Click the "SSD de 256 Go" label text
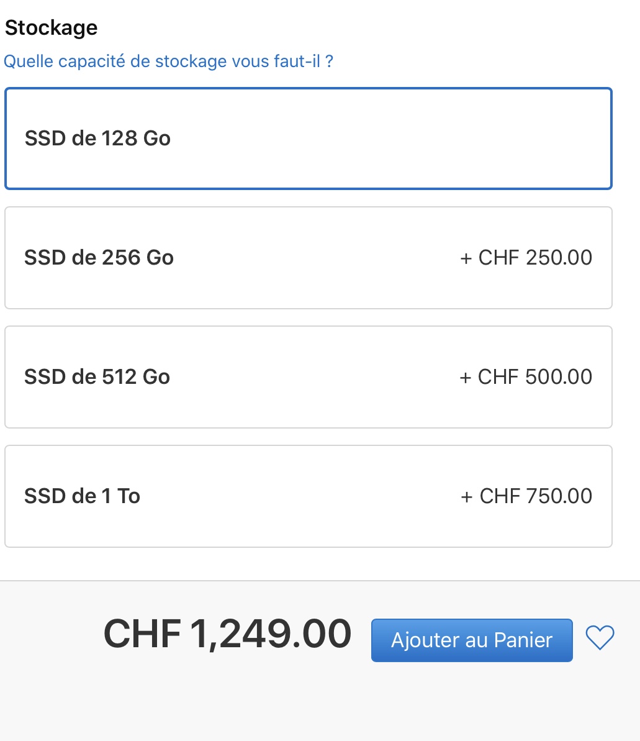Screen dimensions: 640x741 tap(99, 258)
